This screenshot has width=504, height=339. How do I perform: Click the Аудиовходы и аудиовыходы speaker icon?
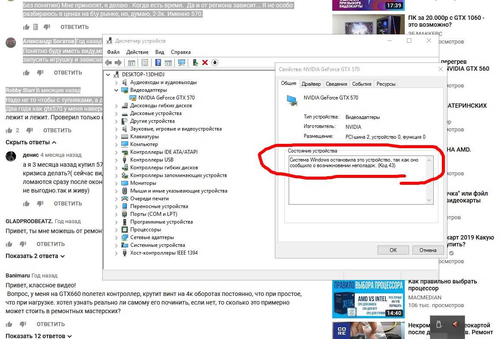(x=124, y=82)
